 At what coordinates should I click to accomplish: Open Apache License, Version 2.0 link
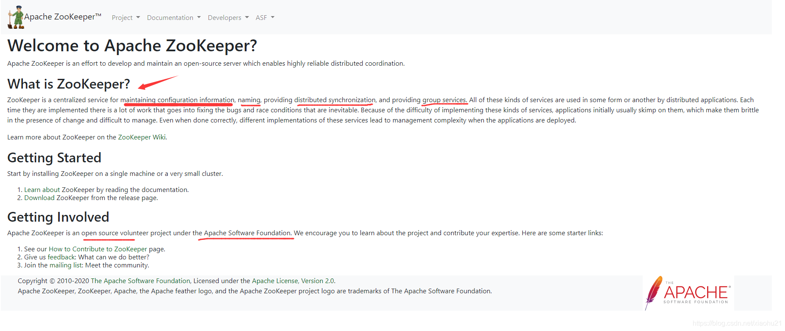tap(293, 281)
